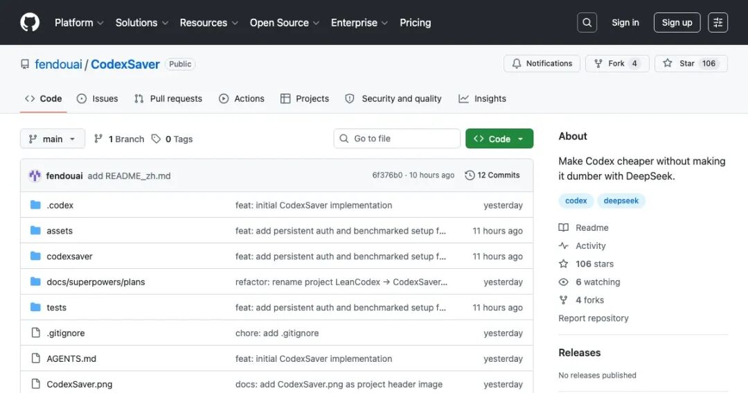Screen dimensions: 748x393
Task: Click the fendouai author name in commit row
Action: point(64,176)
